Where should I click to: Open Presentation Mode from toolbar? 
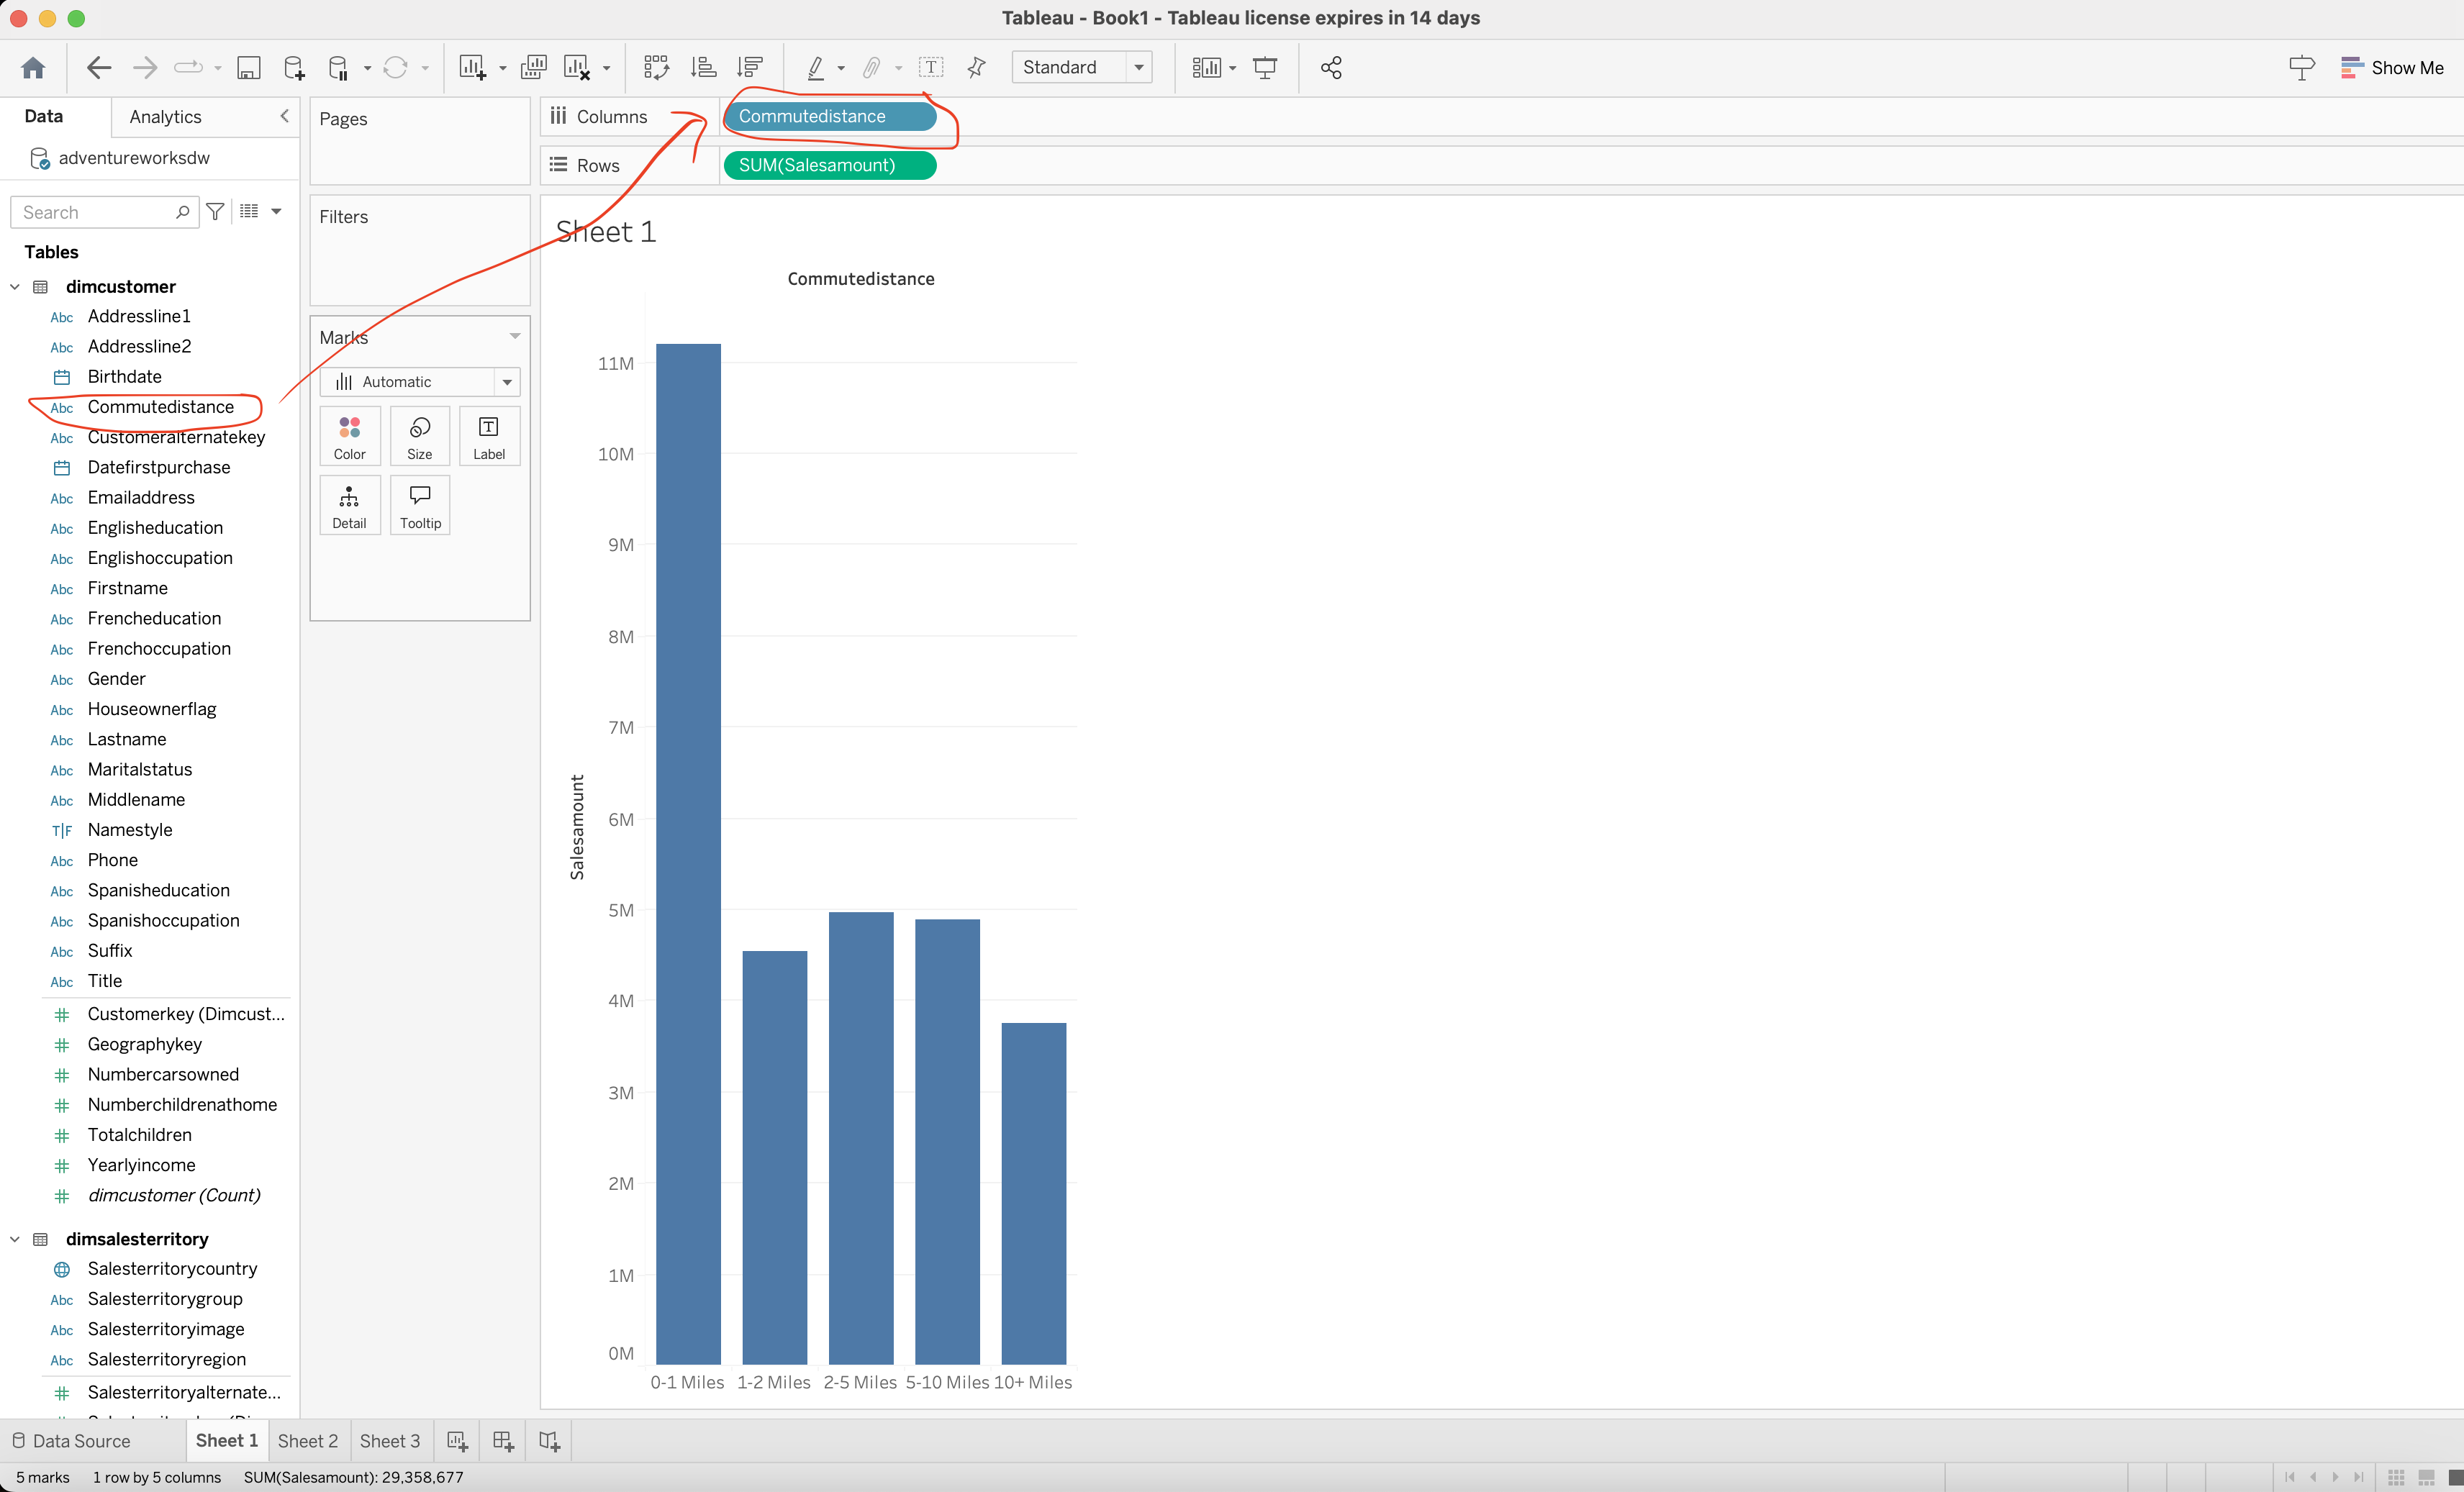(1265, 67)
